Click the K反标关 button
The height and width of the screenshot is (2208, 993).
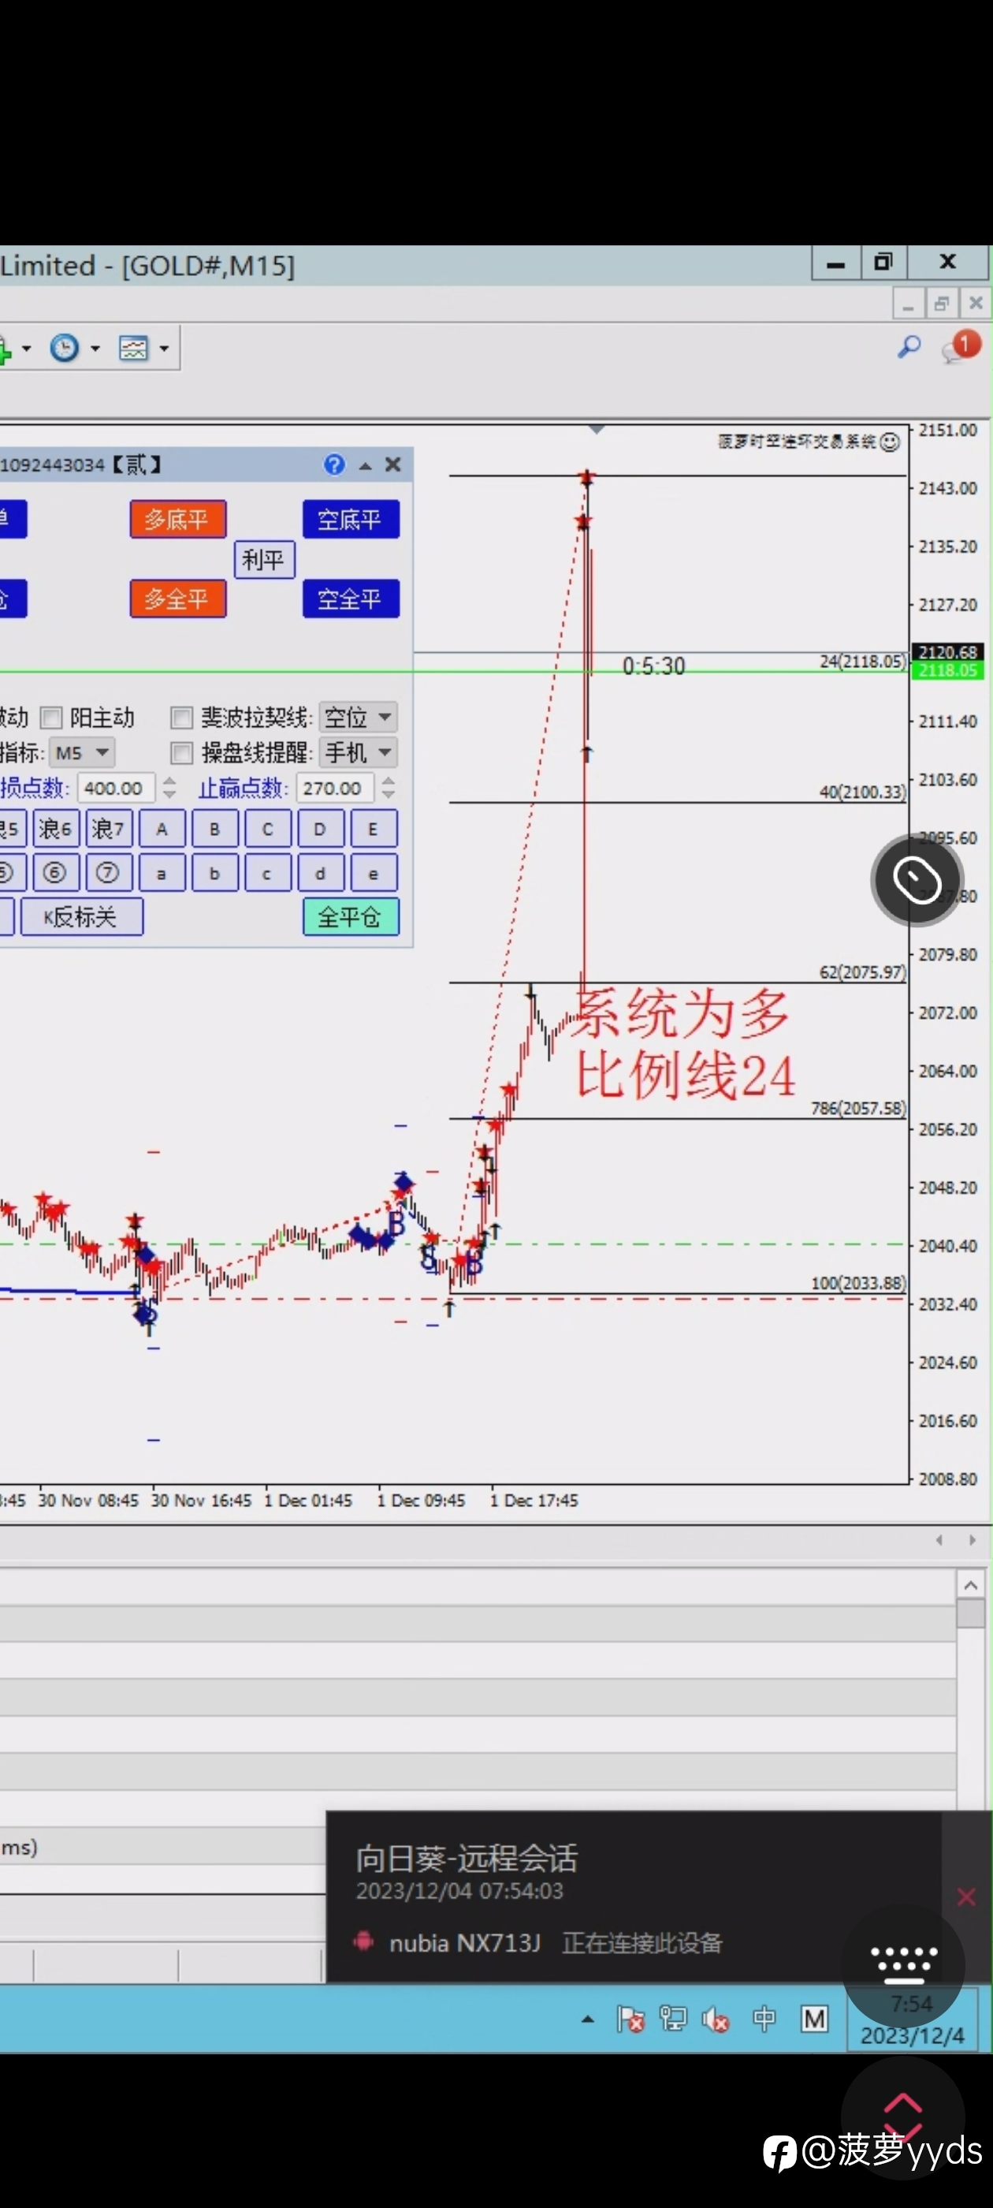coord(81,917)
